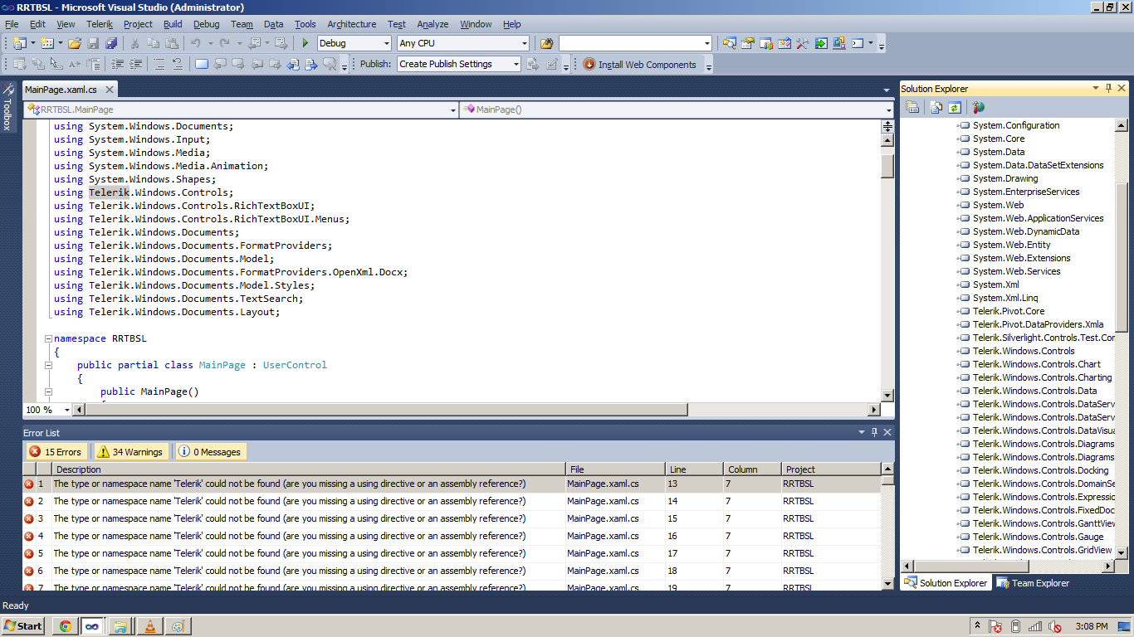Toggle the 0 Messages filter
Viewport: 1134px width, 637px height.
tap(209, 452)
